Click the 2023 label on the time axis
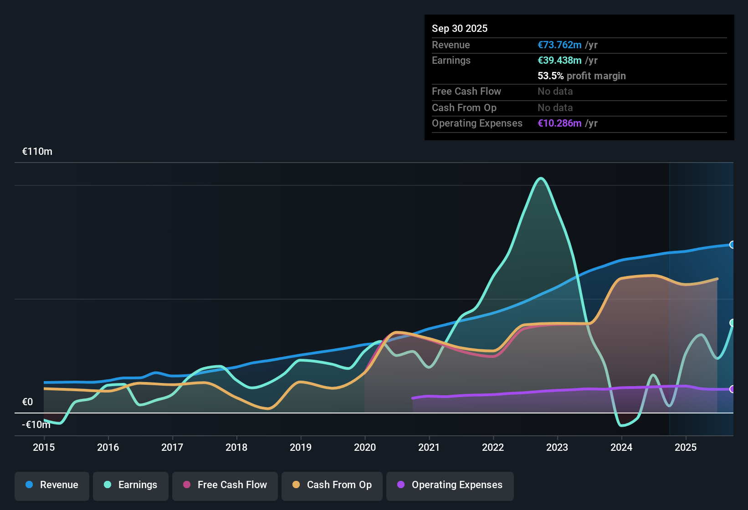Screen dimensions: 748x510 click(x=557, y=448)
